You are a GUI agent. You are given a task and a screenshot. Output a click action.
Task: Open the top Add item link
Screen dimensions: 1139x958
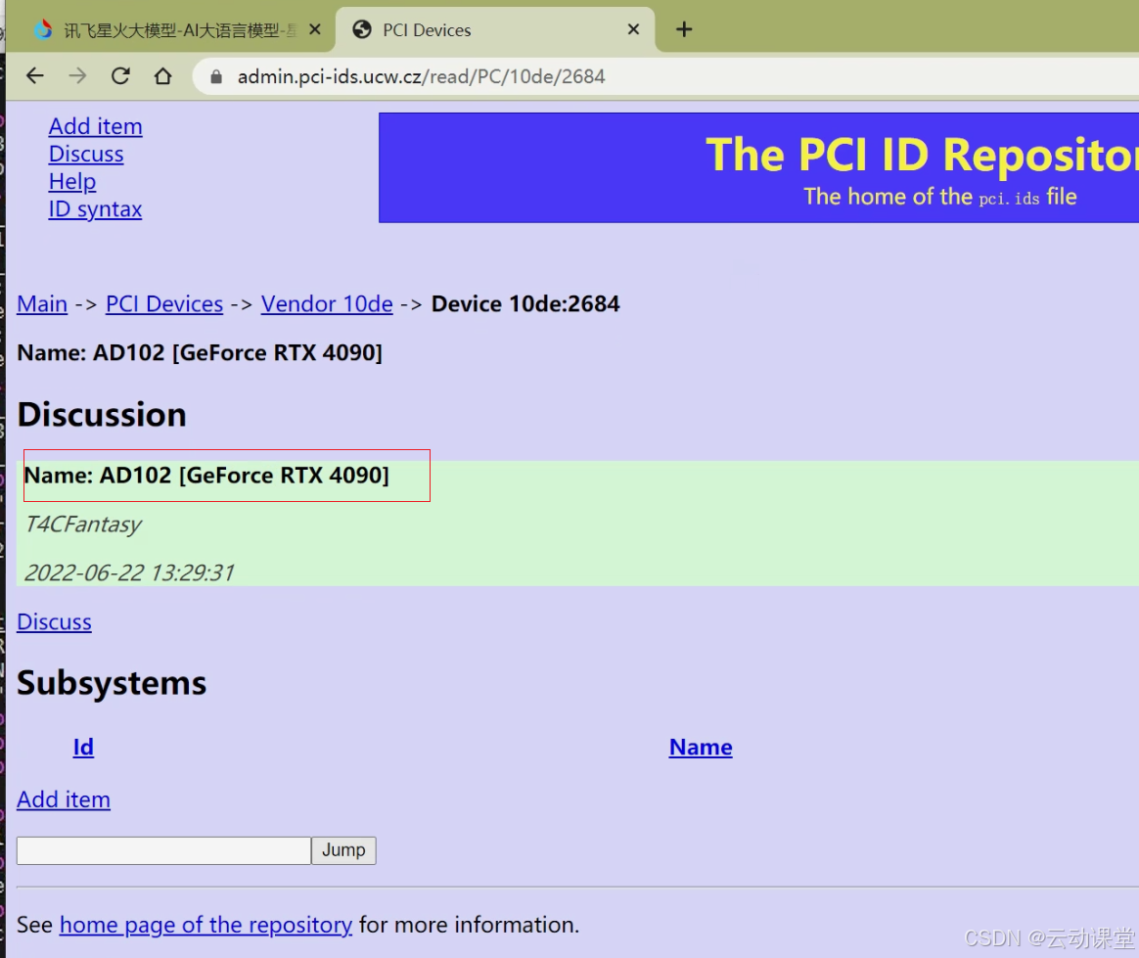click(x=95, y=126)
